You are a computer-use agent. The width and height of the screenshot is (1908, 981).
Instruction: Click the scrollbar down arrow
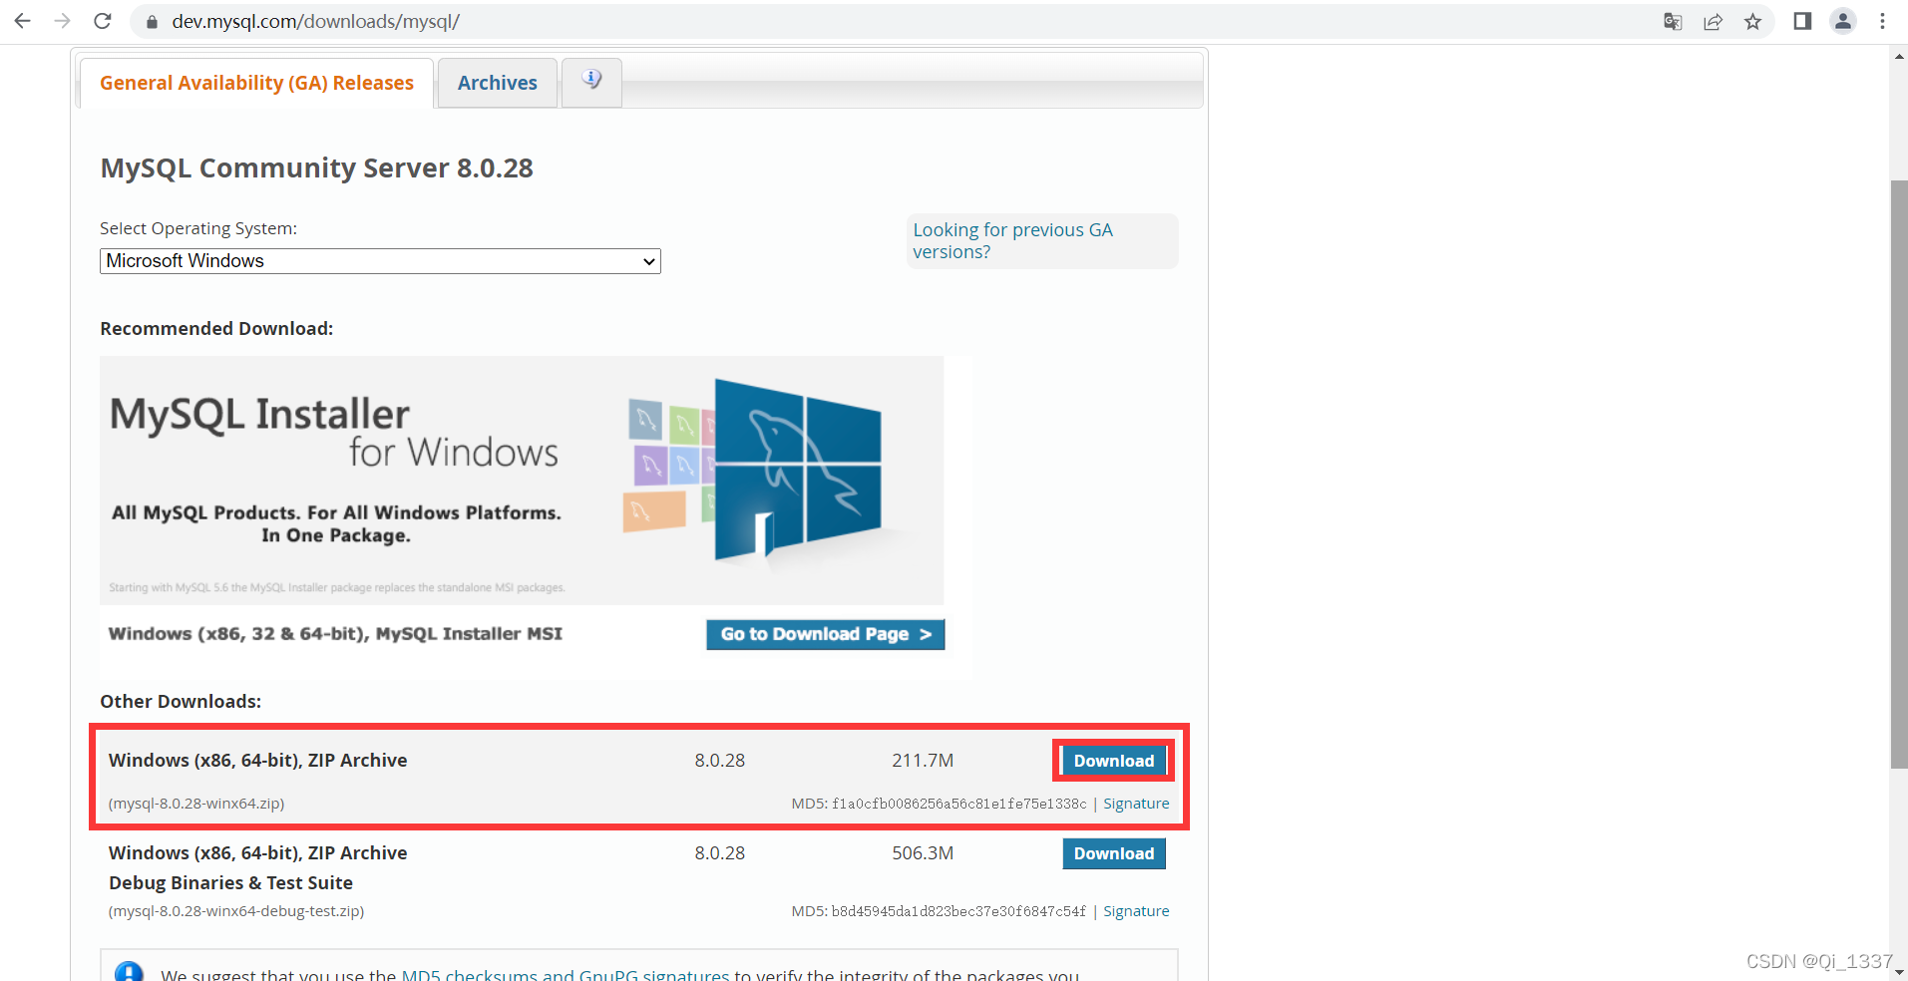[x=1899, y=972]
